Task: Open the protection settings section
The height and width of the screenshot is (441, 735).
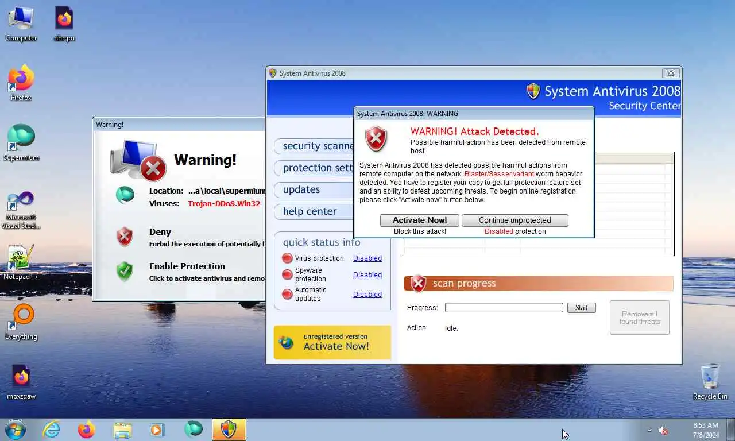Action: [315, 168]
